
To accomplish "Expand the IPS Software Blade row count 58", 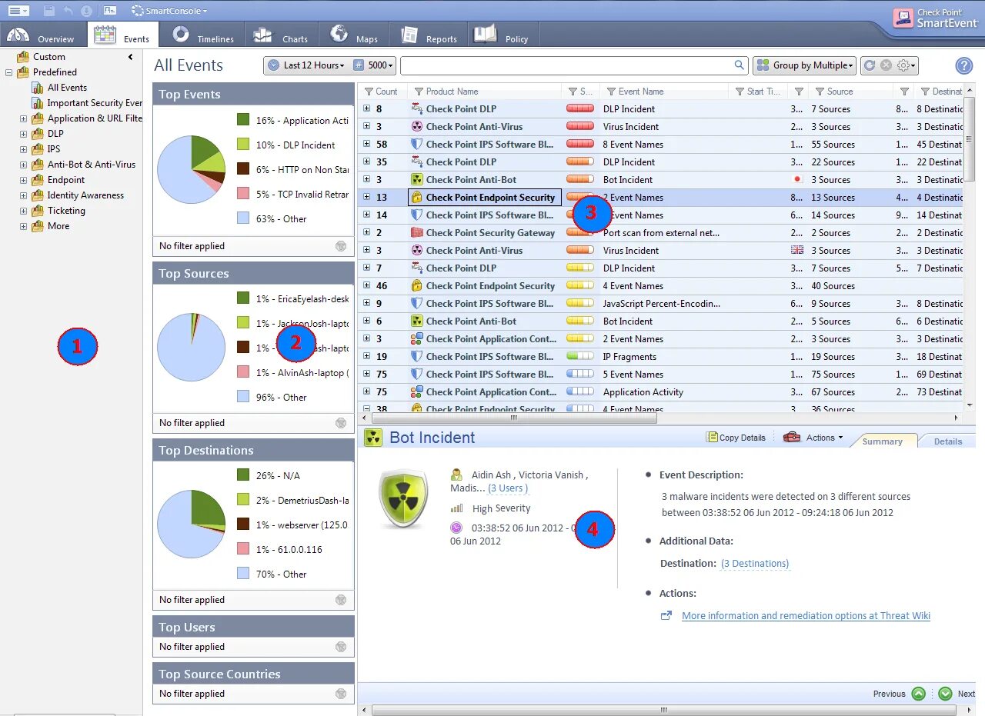I will 367,144.
